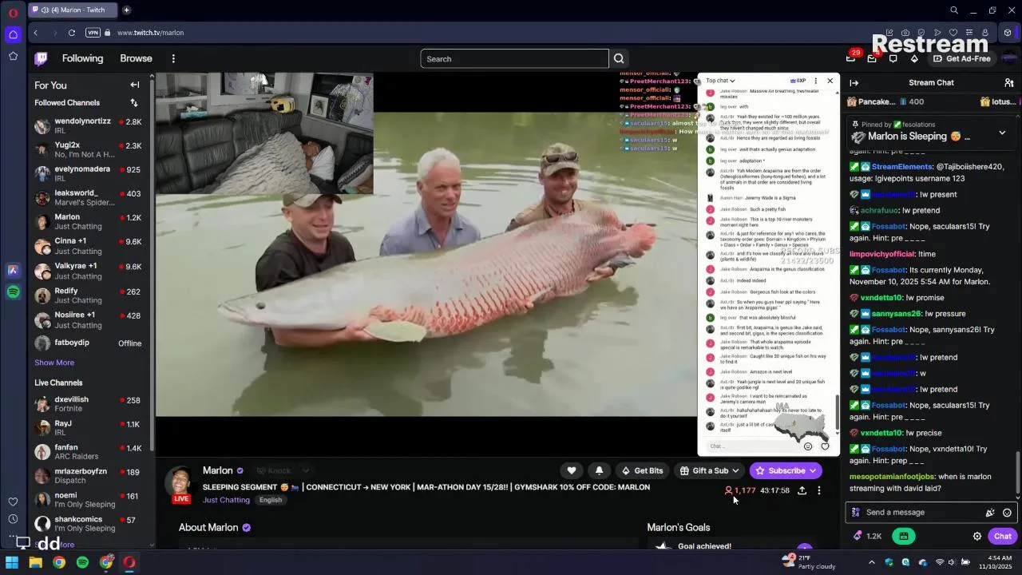The height and width of the screenshot is (575, 1022).
Task: Click the channel points 1.2K balance
Action: pos(867,537)
